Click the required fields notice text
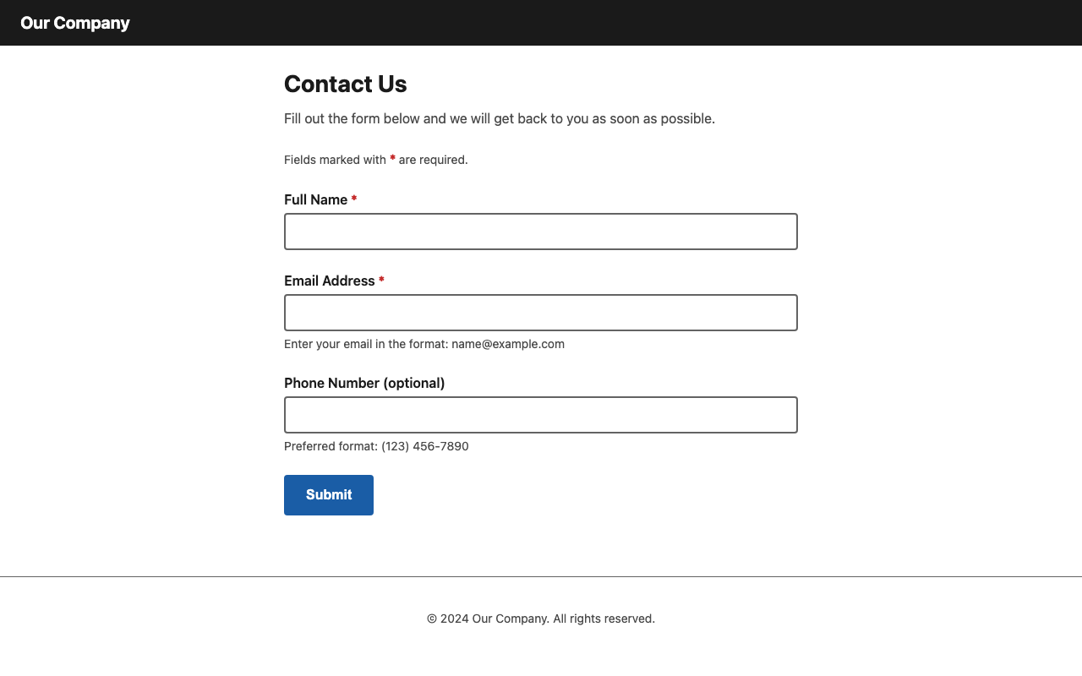The width and height of the screenshot is (1082, 676). (375, 160)
